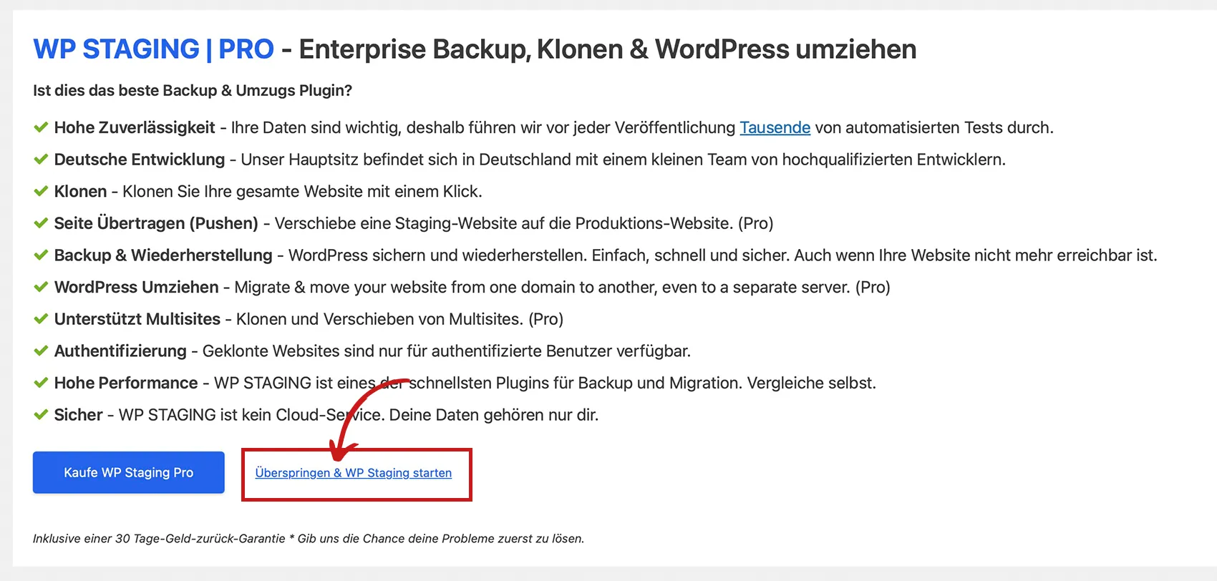Click the checkmark beside Unterstützt Multisites
This screenshot has width=1217, height=581.
coord(41,319)
